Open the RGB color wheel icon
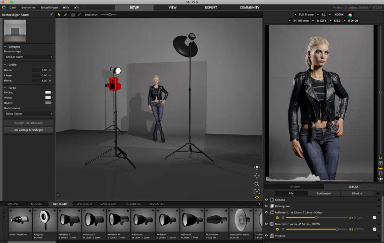 [350, 15]
